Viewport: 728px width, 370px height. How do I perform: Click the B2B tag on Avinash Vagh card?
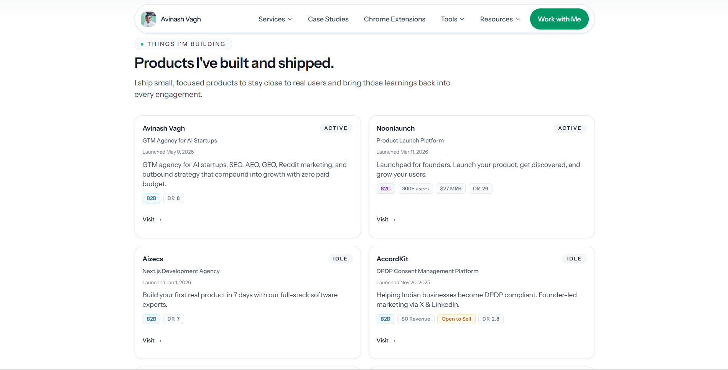click(x=152, y=198)
